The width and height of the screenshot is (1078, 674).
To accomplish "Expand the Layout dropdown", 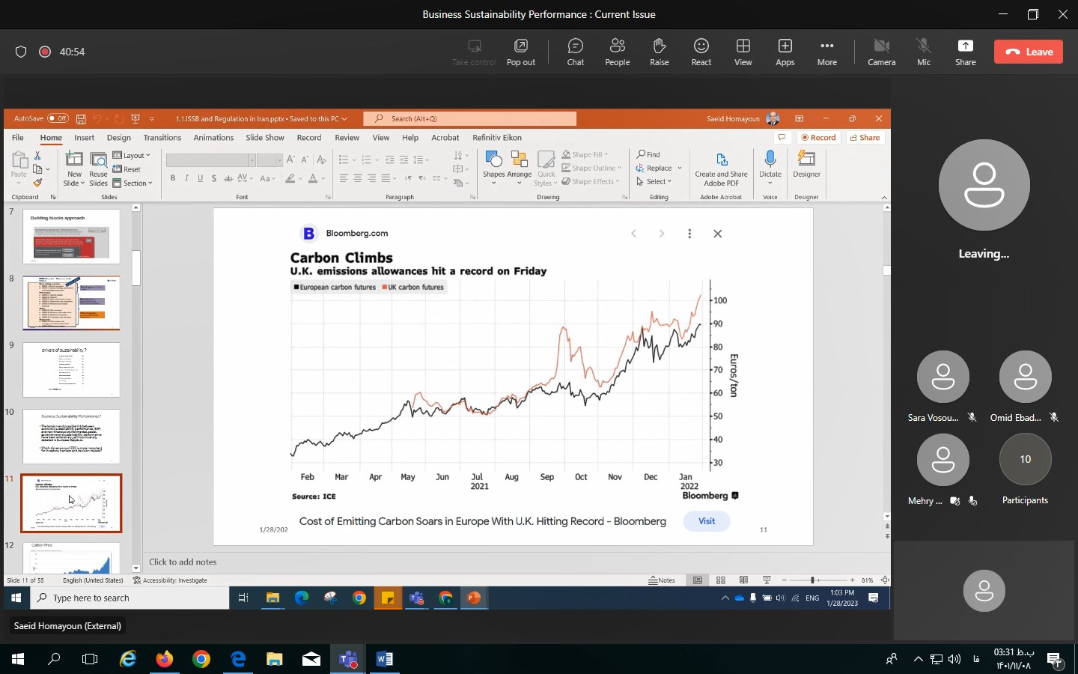I will pos(132,155).
